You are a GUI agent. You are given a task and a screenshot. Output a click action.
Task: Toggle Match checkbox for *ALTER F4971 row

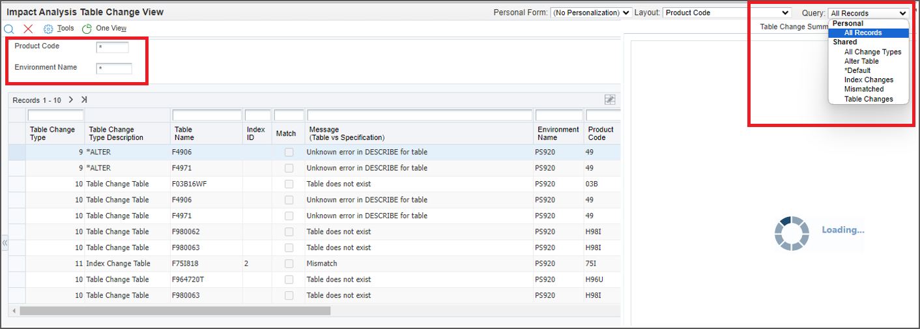click(x=289, y=168)
